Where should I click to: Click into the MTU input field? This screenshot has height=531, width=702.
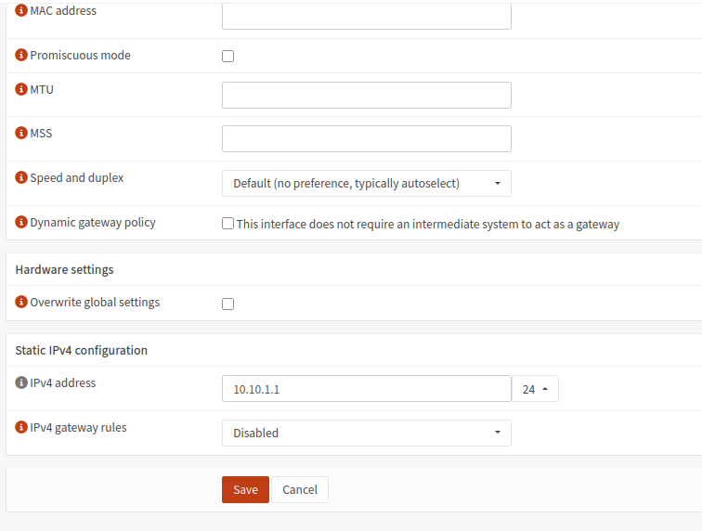pyautogui.click(x=366, y=95)
